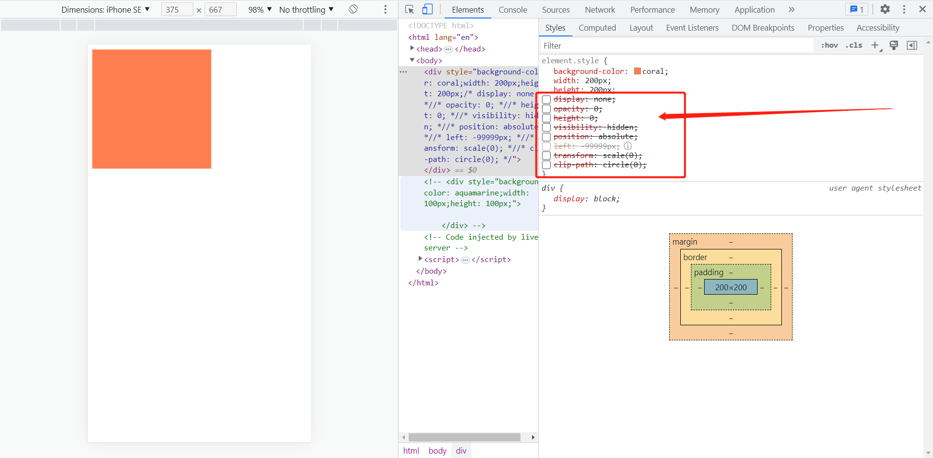The height and width of the screenshot is (458, 933).
Task: Switch to the Computed styles tab
Action: click(597, 28)
